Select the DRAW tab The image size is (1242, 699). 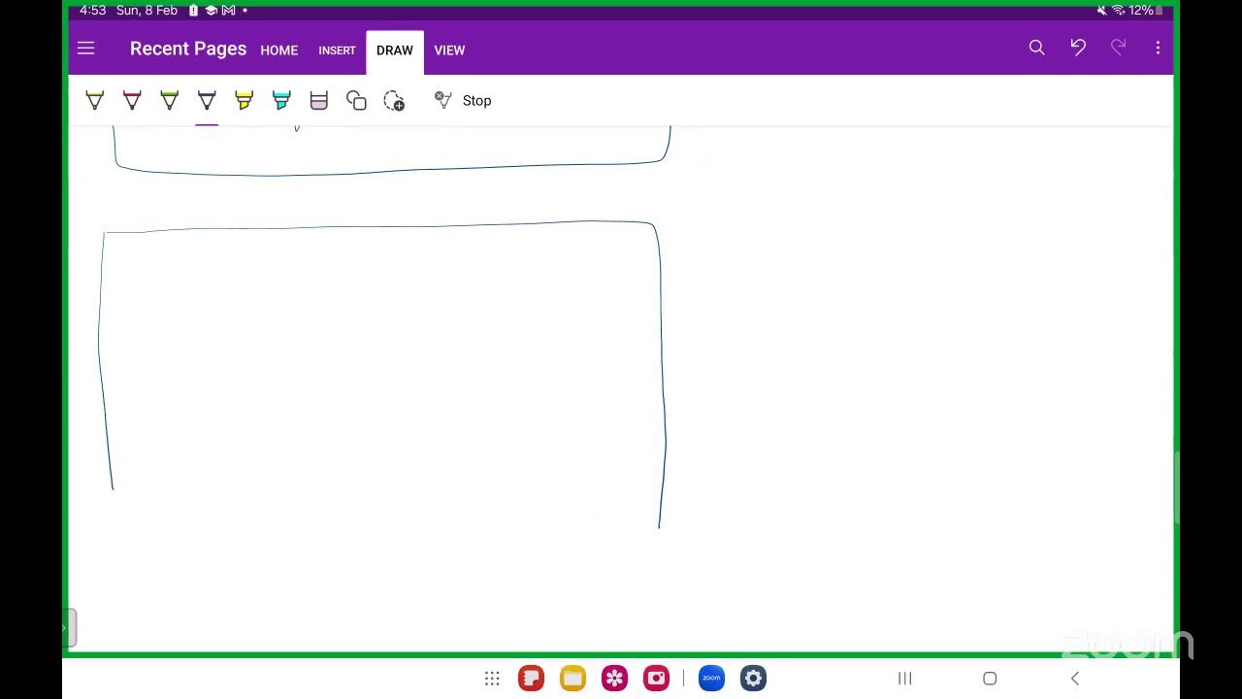[x=395, y=50]
